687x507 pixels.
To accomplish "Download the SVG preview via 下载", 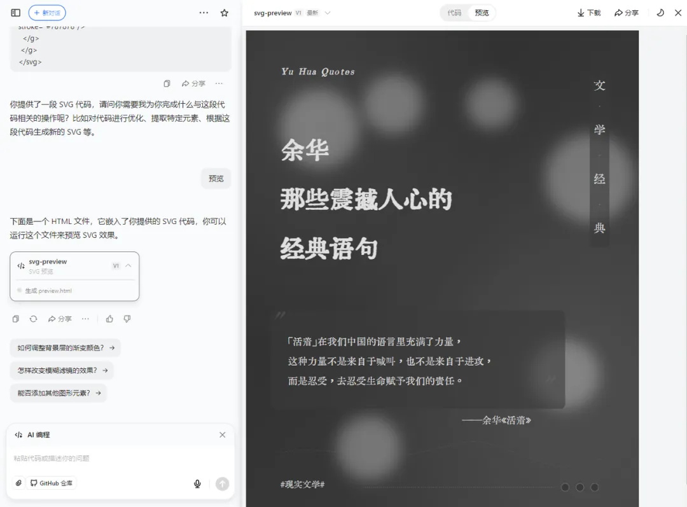I will [588, 12].
